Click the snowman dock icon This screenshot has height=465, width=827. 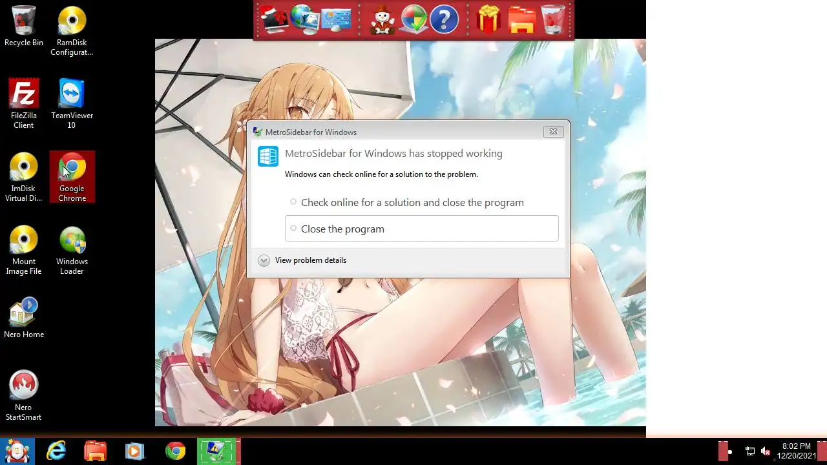(x=382, y=20)
